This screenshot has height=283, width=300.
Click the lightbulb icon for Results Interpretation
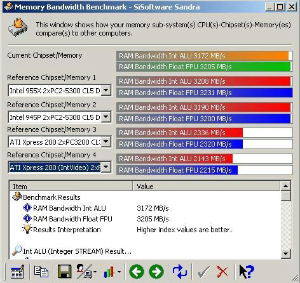pos(27,229)
